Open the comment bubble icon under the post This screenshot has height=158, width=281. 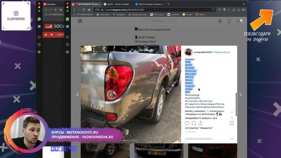(194, 123)
